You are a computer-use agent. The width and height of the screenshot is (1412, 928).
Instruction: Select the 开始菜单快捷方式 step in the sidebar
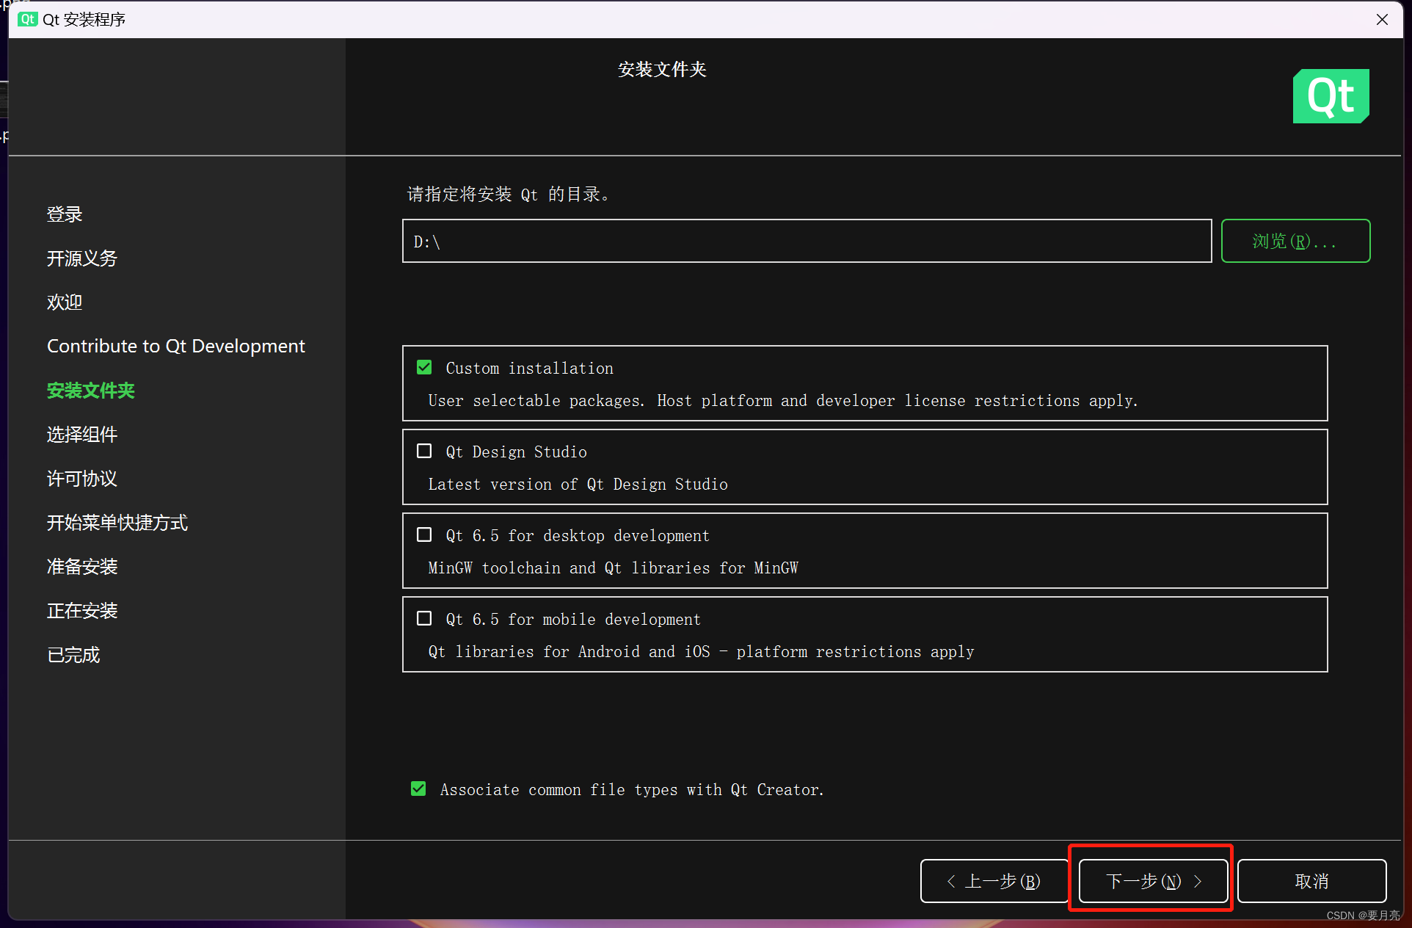click(117, 523)
